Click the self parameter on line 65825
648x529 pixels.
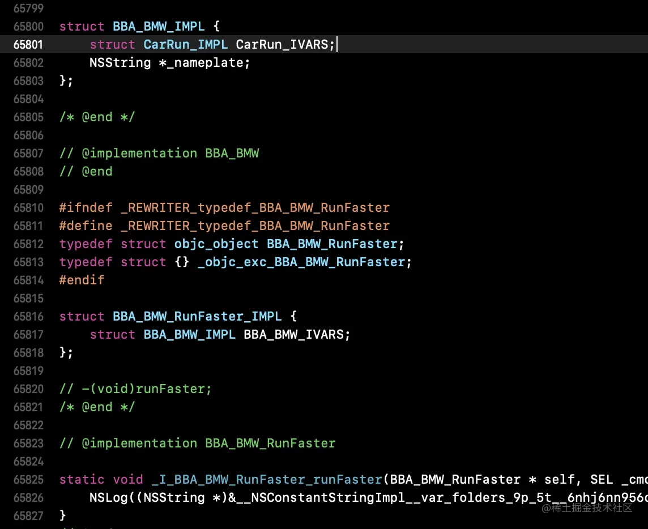(560, 479)
